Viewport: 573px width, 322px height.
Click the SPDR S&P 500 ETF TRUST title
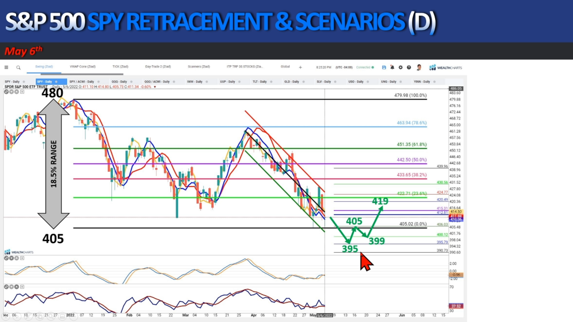click(26, 87)
